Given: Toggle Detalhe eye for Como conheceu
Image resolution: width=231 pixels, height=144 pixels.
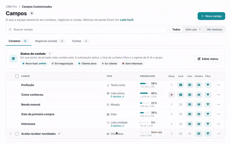Looking at the screenshot, I should 199,95.
